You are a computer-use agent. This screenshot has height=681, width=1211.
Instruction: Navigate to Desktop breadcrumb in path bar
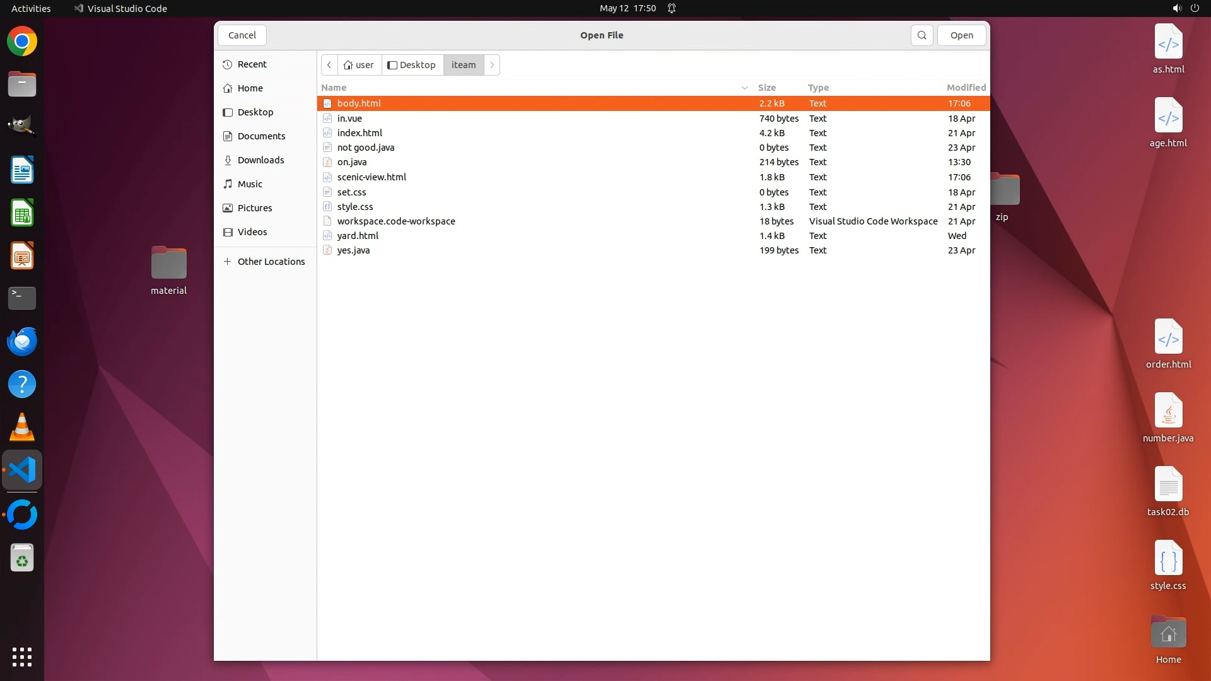[412, 65]
